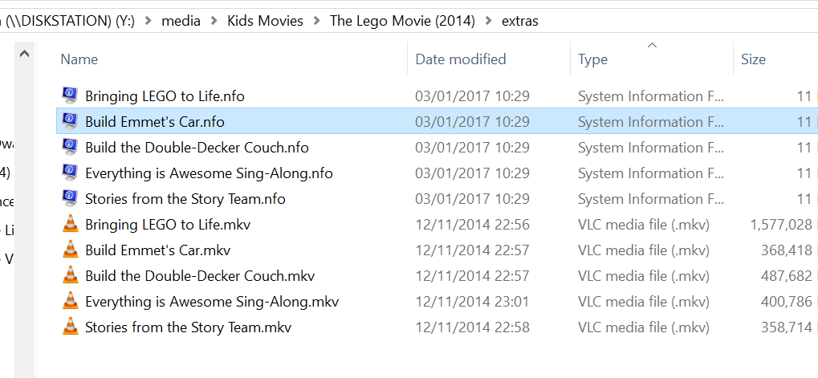Click Stories from the Story Team.nfo icon

[x=71, y=199]
